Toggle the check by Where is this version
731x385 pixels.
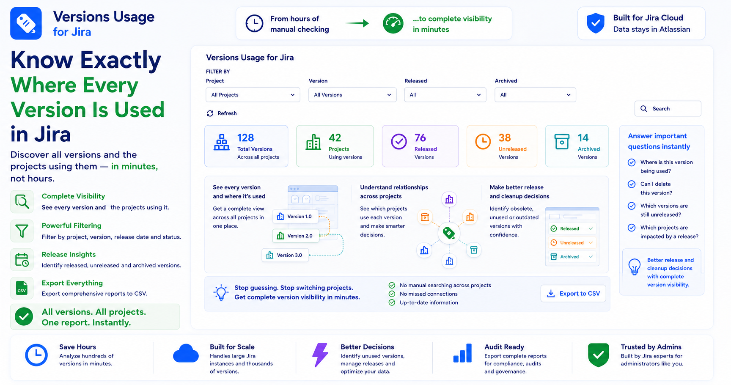coord(632,162)
